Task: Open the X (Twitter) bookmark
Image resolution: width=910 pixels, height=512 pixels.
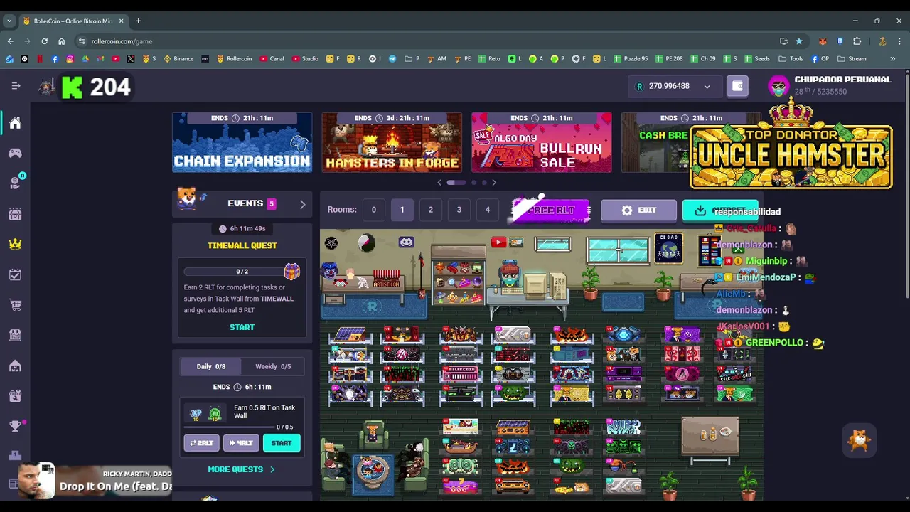Action: pos(131,58)
